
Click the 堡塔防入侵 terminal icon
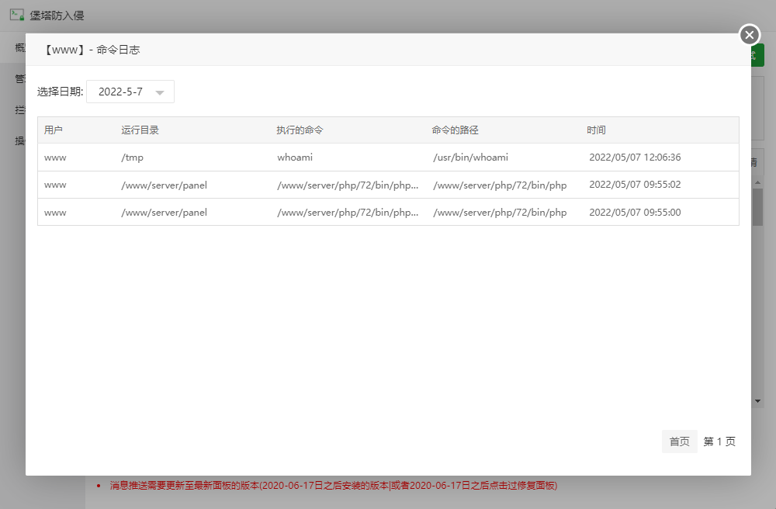point(17,15)
